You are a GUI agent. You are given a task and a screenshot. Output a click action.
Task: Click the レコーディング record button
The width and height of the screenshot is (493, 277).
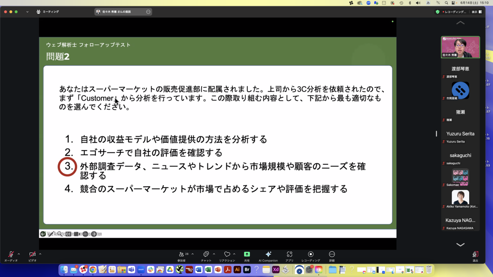pos(311,254)
